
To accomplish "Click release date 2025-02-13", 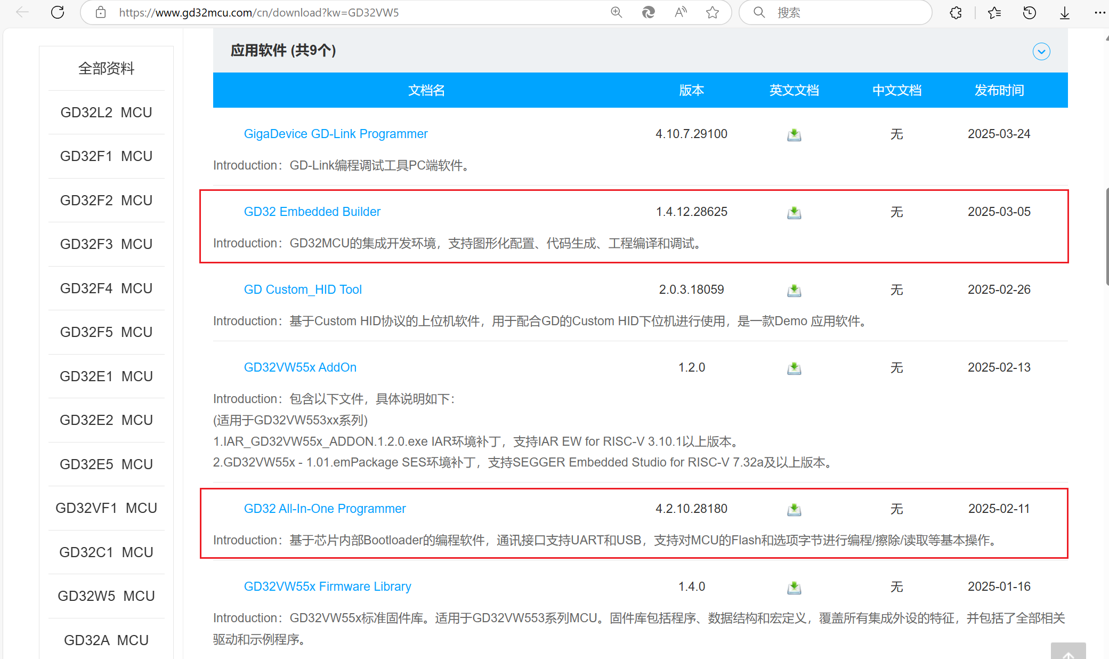I will [x=999, y=367].
